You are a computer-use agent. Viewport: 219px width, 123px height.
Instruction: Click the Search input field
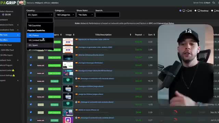coord(107,15)
